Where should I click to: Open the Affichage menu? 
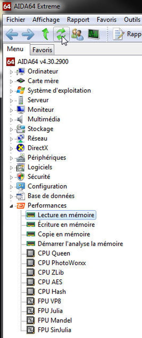[46, 20]
